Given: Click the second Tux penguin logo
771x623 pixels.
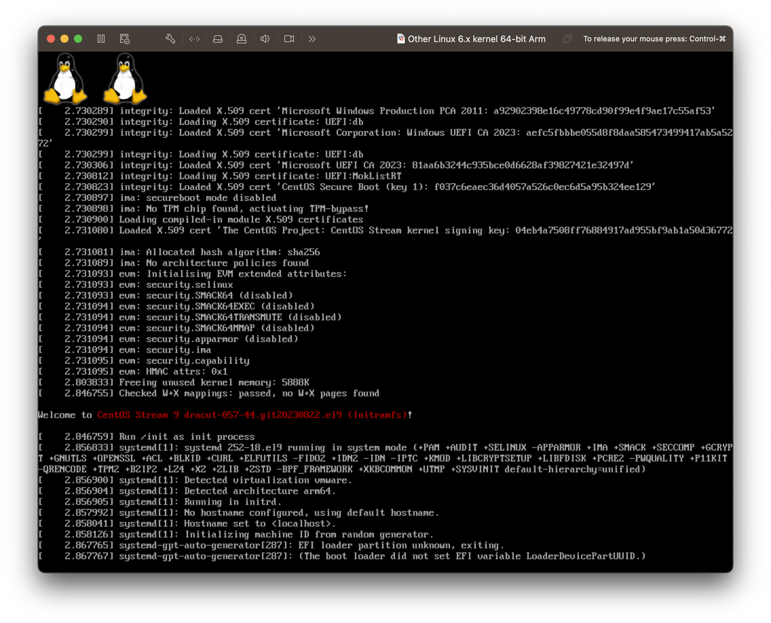Looking at the screenshot, I should pyautogui.click(x=125, y=78).
